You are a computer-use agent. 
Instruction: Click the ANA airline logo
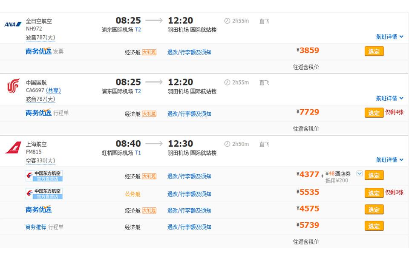coord(13,24)
